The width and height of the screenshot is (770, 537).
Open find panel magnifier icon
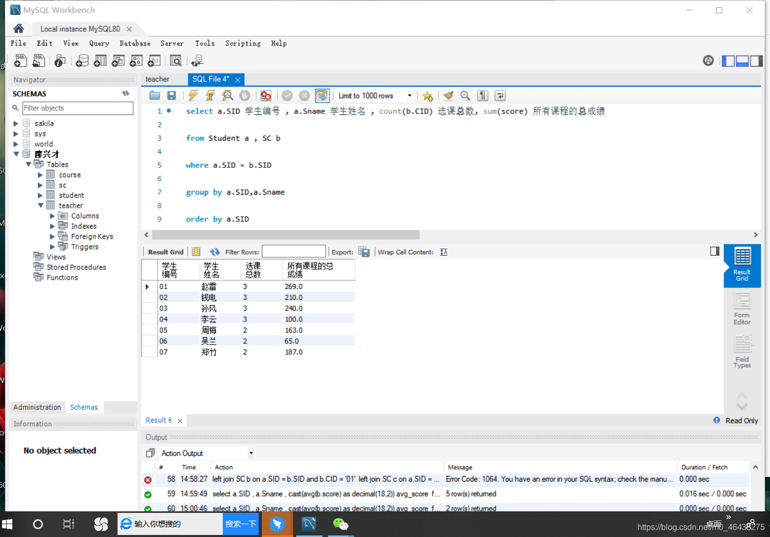click(x=465, y=95)
